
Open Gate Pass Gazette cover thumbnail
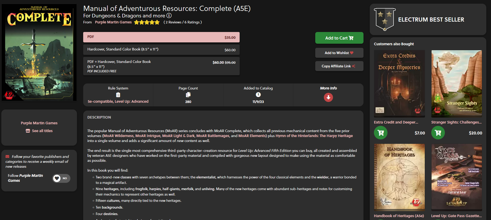[x=457, y=177]
